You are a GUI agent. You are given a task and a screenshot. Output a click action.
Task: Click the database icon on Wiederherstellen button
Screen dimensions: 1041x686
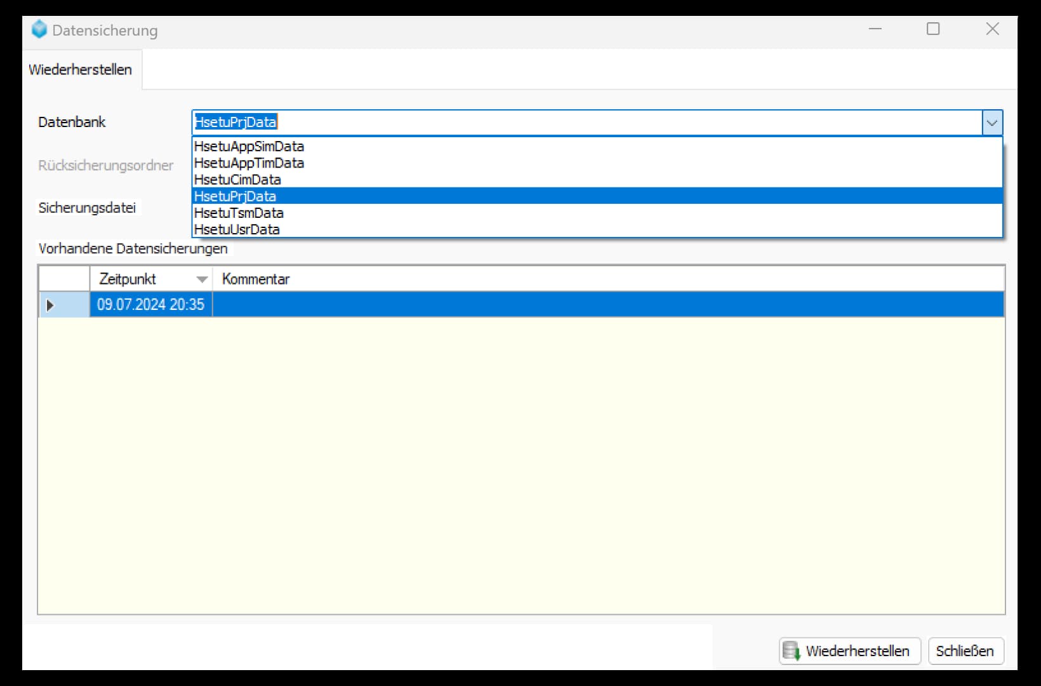click(x=791, y=651)
